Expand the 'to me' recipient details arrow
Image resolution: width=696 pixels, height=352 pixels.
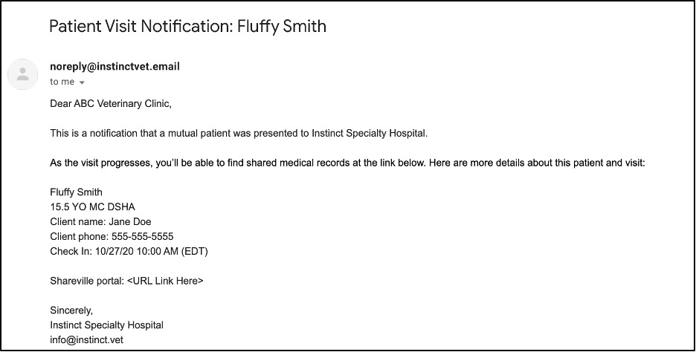point(82,82)
